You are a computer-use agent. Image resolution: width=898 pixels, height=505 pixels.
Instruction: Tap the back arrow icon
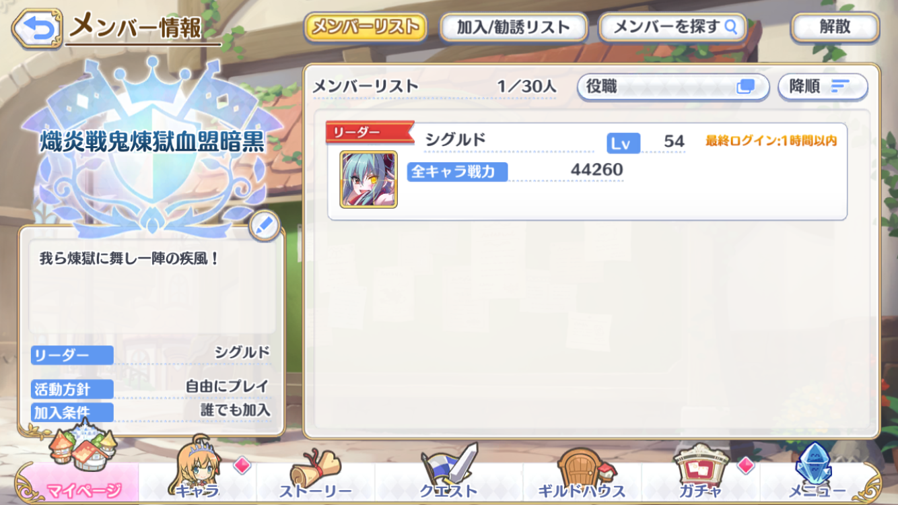37,28
